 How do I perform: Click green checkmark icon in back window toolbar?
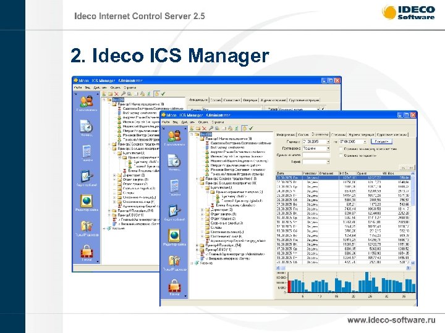pyautogui.click(x=163, y=94)
